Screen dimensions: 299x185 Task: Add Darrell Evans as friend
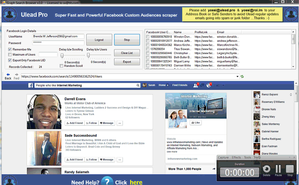point(75,123)
